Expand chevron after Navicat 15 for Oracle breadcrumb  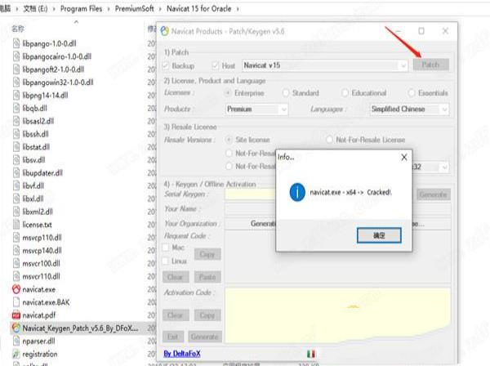click(x=238, y=9)
